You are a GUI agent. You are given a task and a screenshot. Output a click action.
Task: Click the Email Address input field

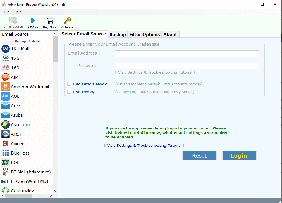187,53
